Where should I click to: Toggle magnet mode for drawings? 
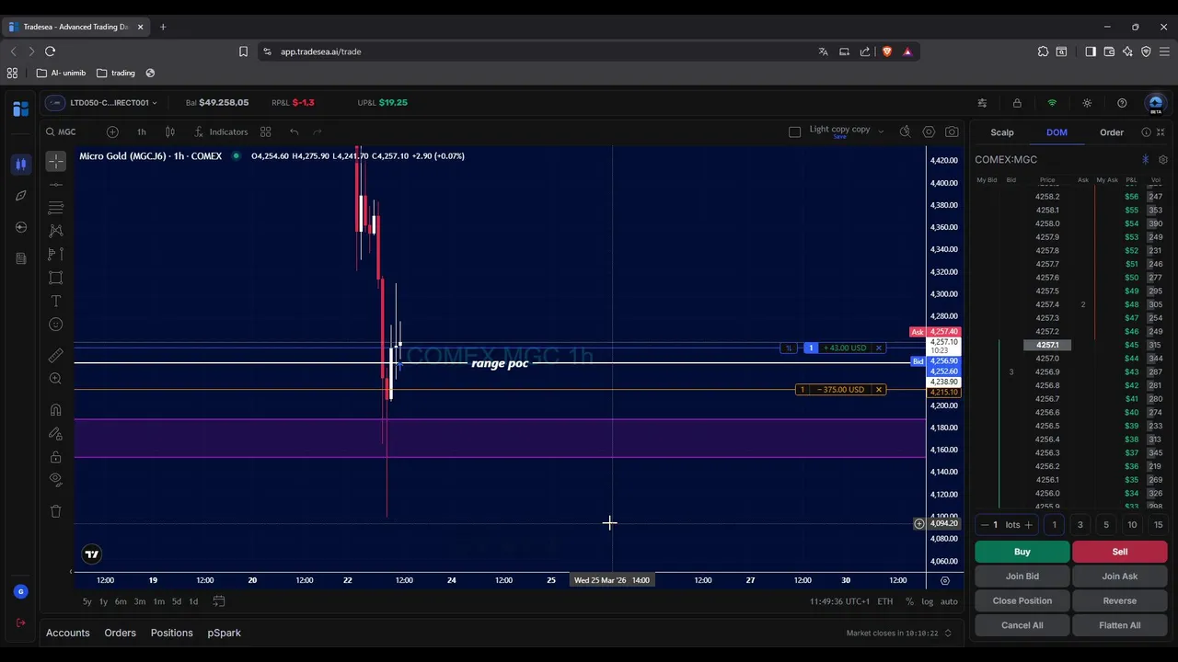click(55, 410)
